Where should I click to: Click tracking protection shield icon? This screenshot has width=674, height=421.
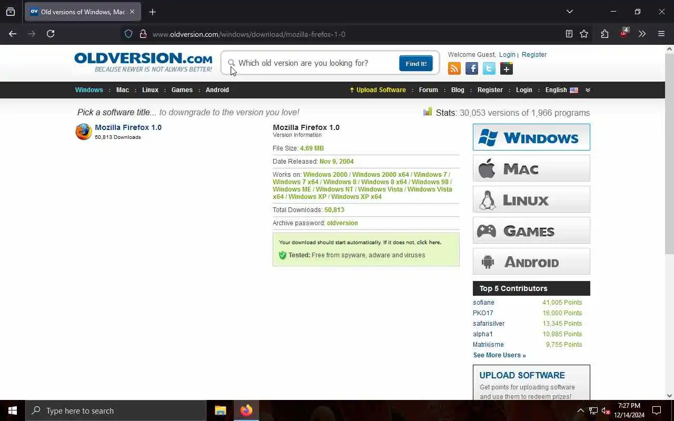[x=128, y=34]
